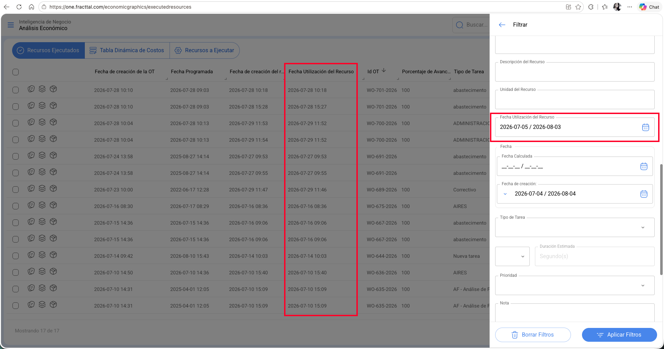Bookmark this page with the star icon
Viewport: 664px width, 349px height.
(578, 7)
